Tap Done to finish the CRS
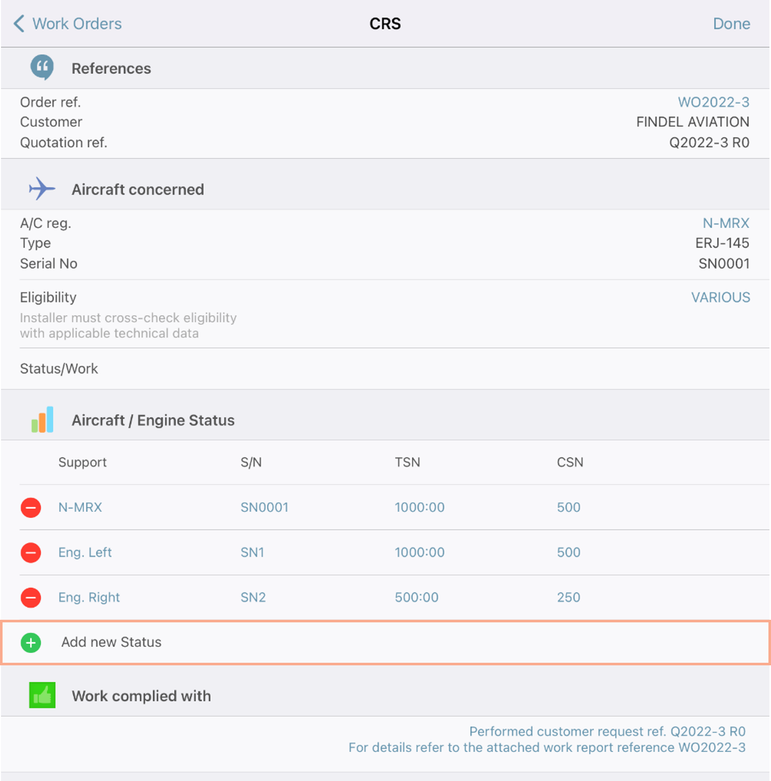The image size is (771, 781). pos(732,24)
